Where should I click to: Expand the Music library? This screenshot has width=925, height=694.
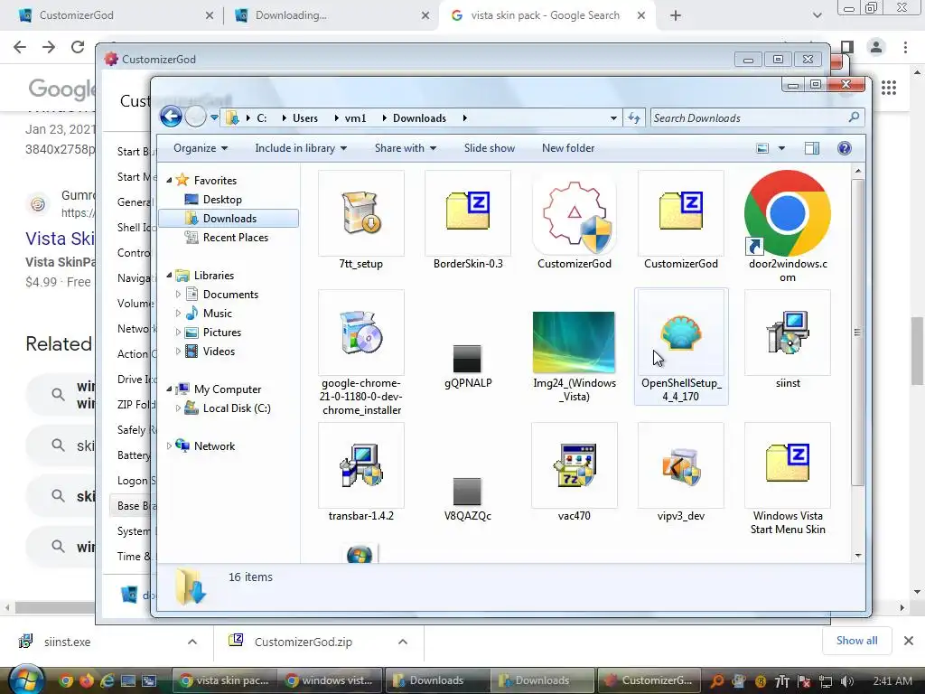(x=178, y=313)
